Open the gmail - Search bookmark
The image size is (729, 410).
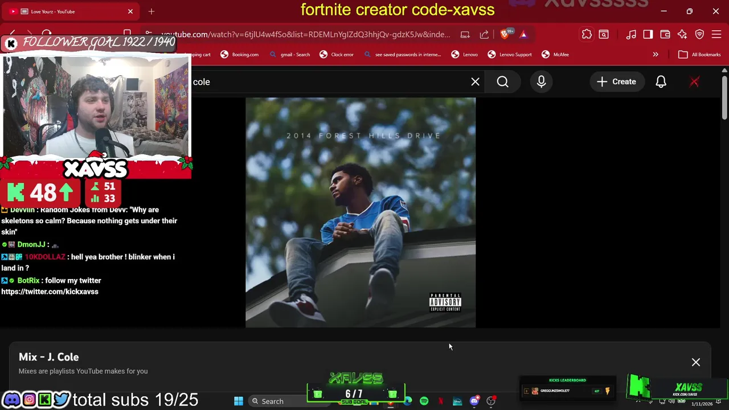[290, 55]
